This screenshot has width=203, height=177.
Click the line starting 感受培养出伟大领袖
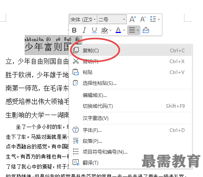[37, 101]
